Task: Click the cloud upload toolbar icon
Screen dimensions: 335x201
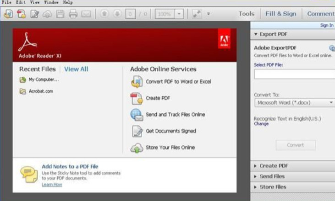Action: [47, 14]
